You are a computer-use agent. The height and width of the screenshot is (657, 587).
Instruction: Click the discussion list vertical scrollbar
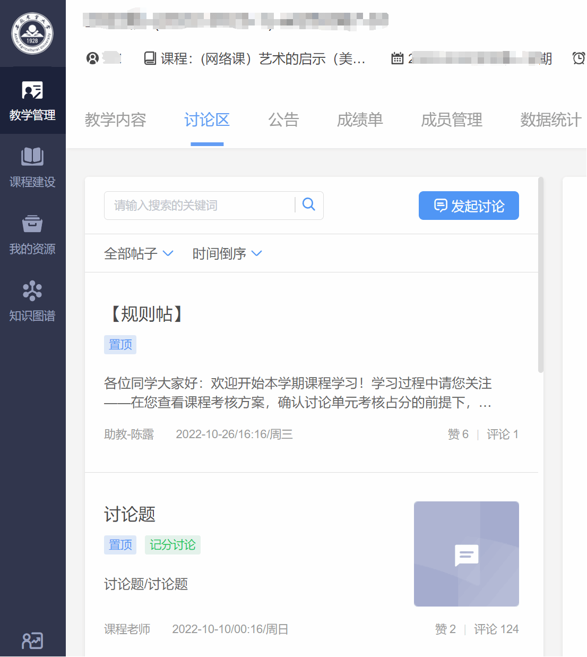(x=540, y=275)
